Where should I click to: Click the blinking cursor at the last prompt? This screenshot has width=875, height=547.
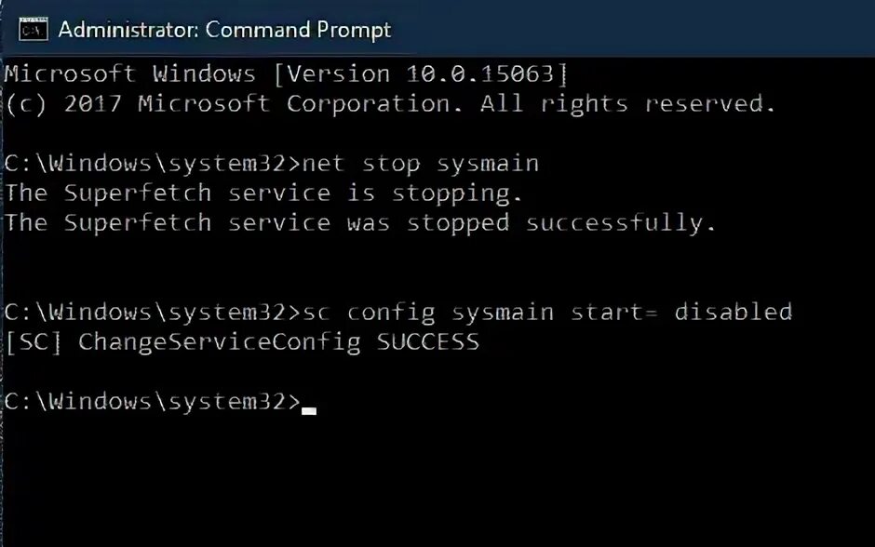309,407
